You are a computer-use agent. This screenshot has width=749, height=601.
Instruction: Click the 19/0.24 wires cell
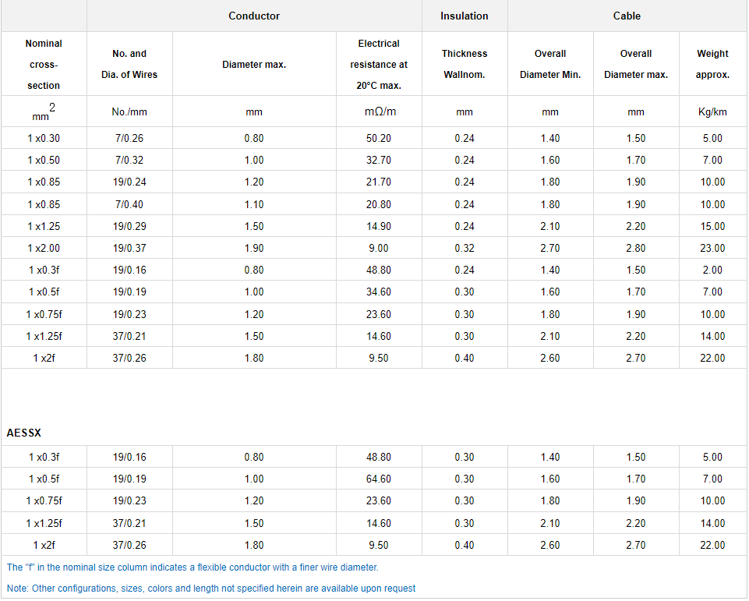coord(129,182)
